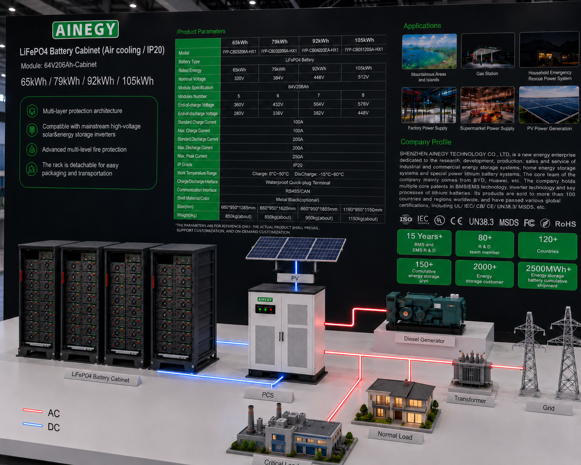The width and height of the screenshot is (581, 465).
Task: Select the Waterproof Quick-plug Terminal cell
Action: tap(298, 182)
